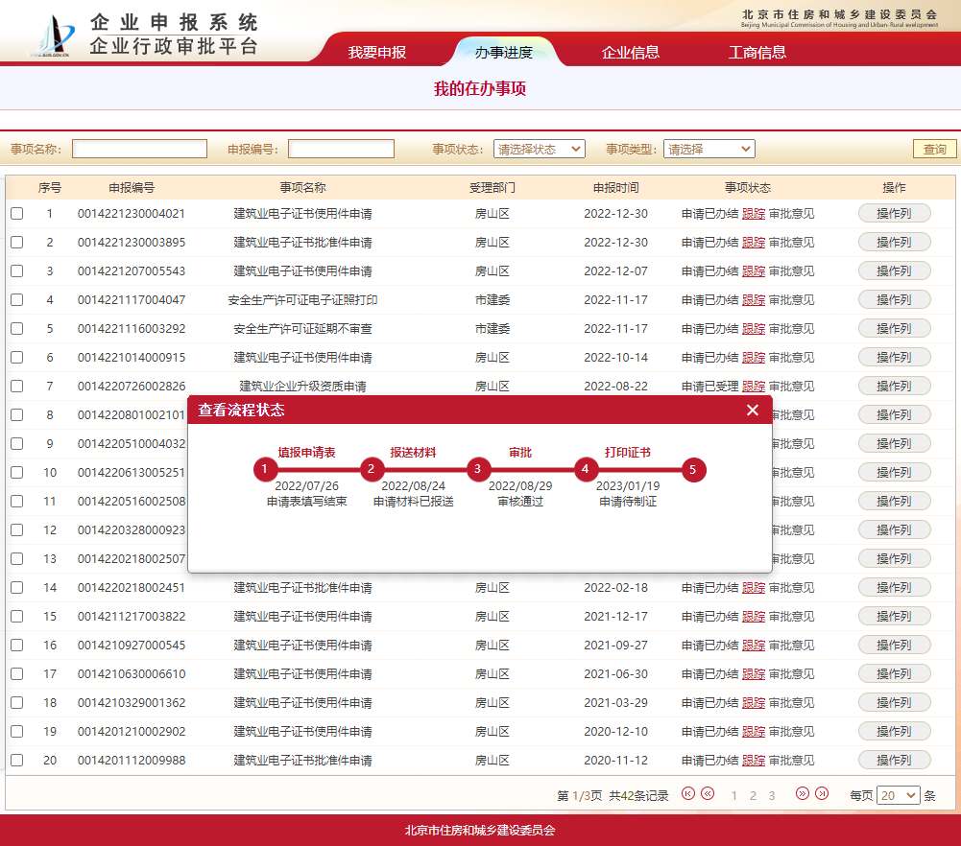Click step 5 circle at the flow end
This screenshot has width=961, height=846.
[x=694, y=470]
